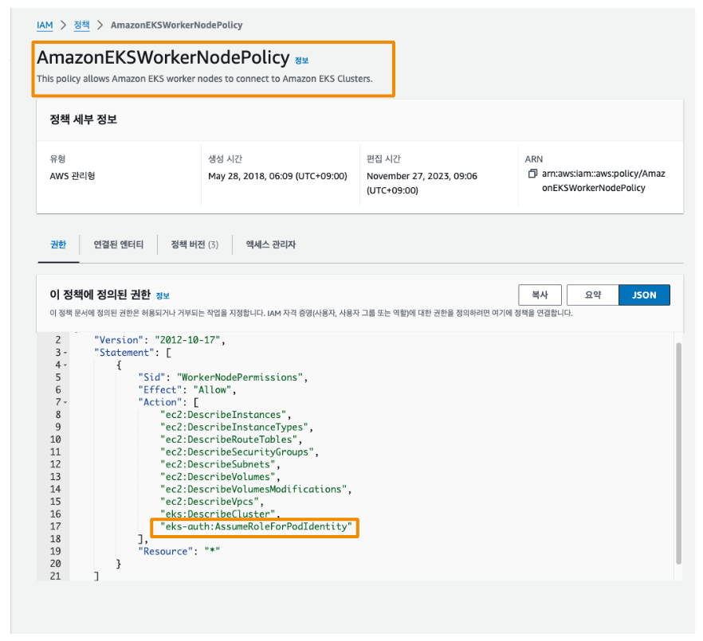
Task: Click line number 17 in the gutter
Action: click(x=55, y=527)
